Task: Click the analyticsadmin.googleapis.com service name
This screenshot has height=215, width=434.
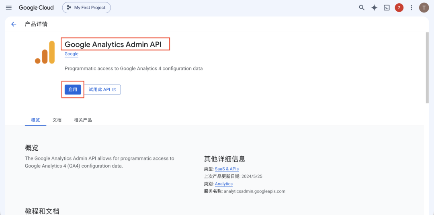Action: pos(254,191)
